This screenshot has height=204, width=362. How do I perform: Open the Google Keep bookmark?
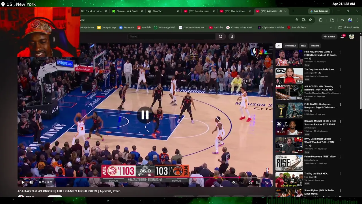[106, 27]
